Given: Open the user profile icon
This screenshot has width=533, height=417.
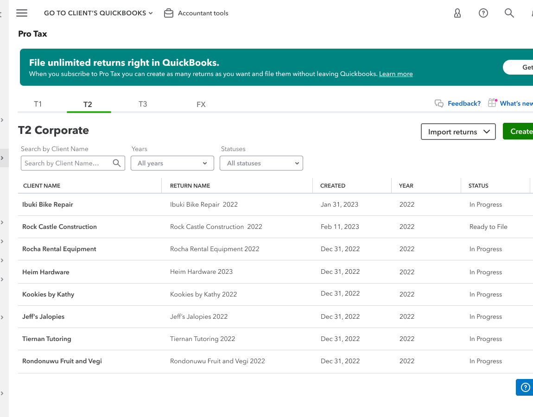Looking at the screenshot, I should coord(457,13).
